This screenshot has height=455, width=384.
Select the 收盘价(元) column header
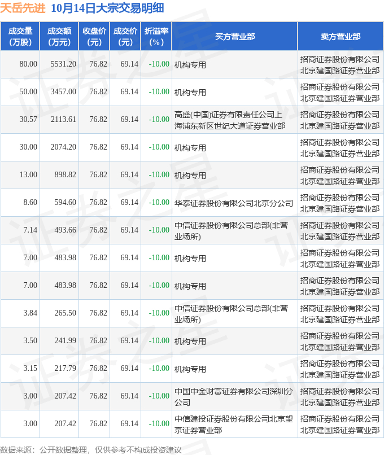94,37
